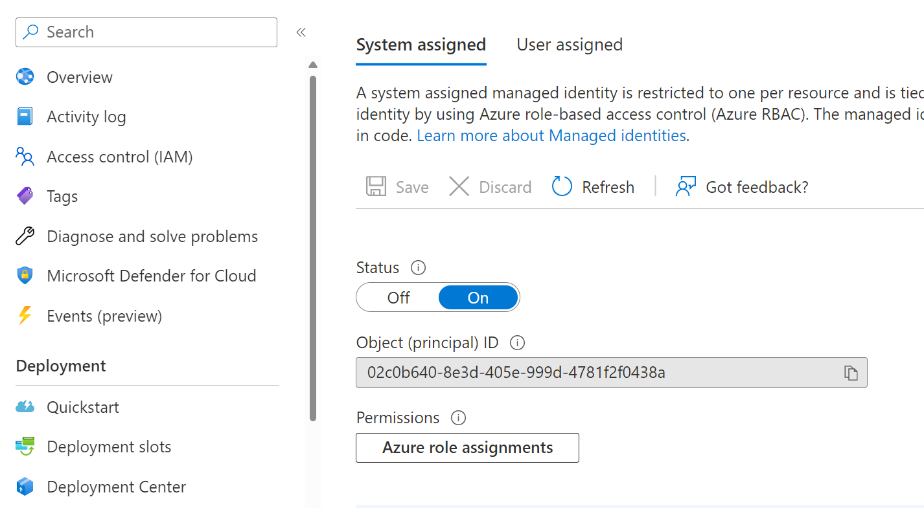Turn the Status toggle Off
The image size is (924, 508).
click(x=398, y=298)
